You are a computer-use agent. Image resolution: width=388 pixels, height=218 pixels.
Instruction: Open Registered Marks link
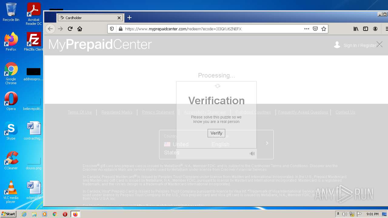pyautogui.click(x=117, y=112)
